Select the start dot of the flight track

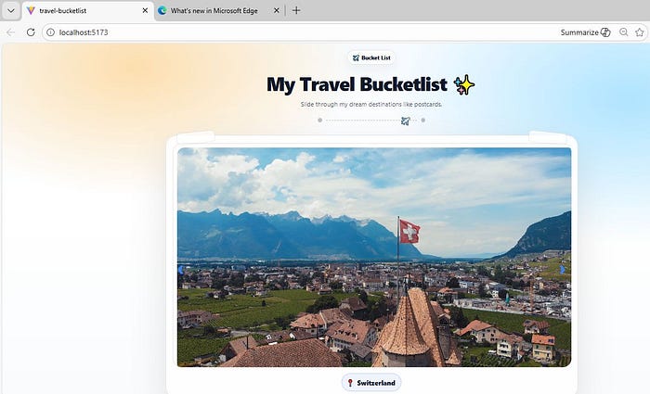click(319, 121)
